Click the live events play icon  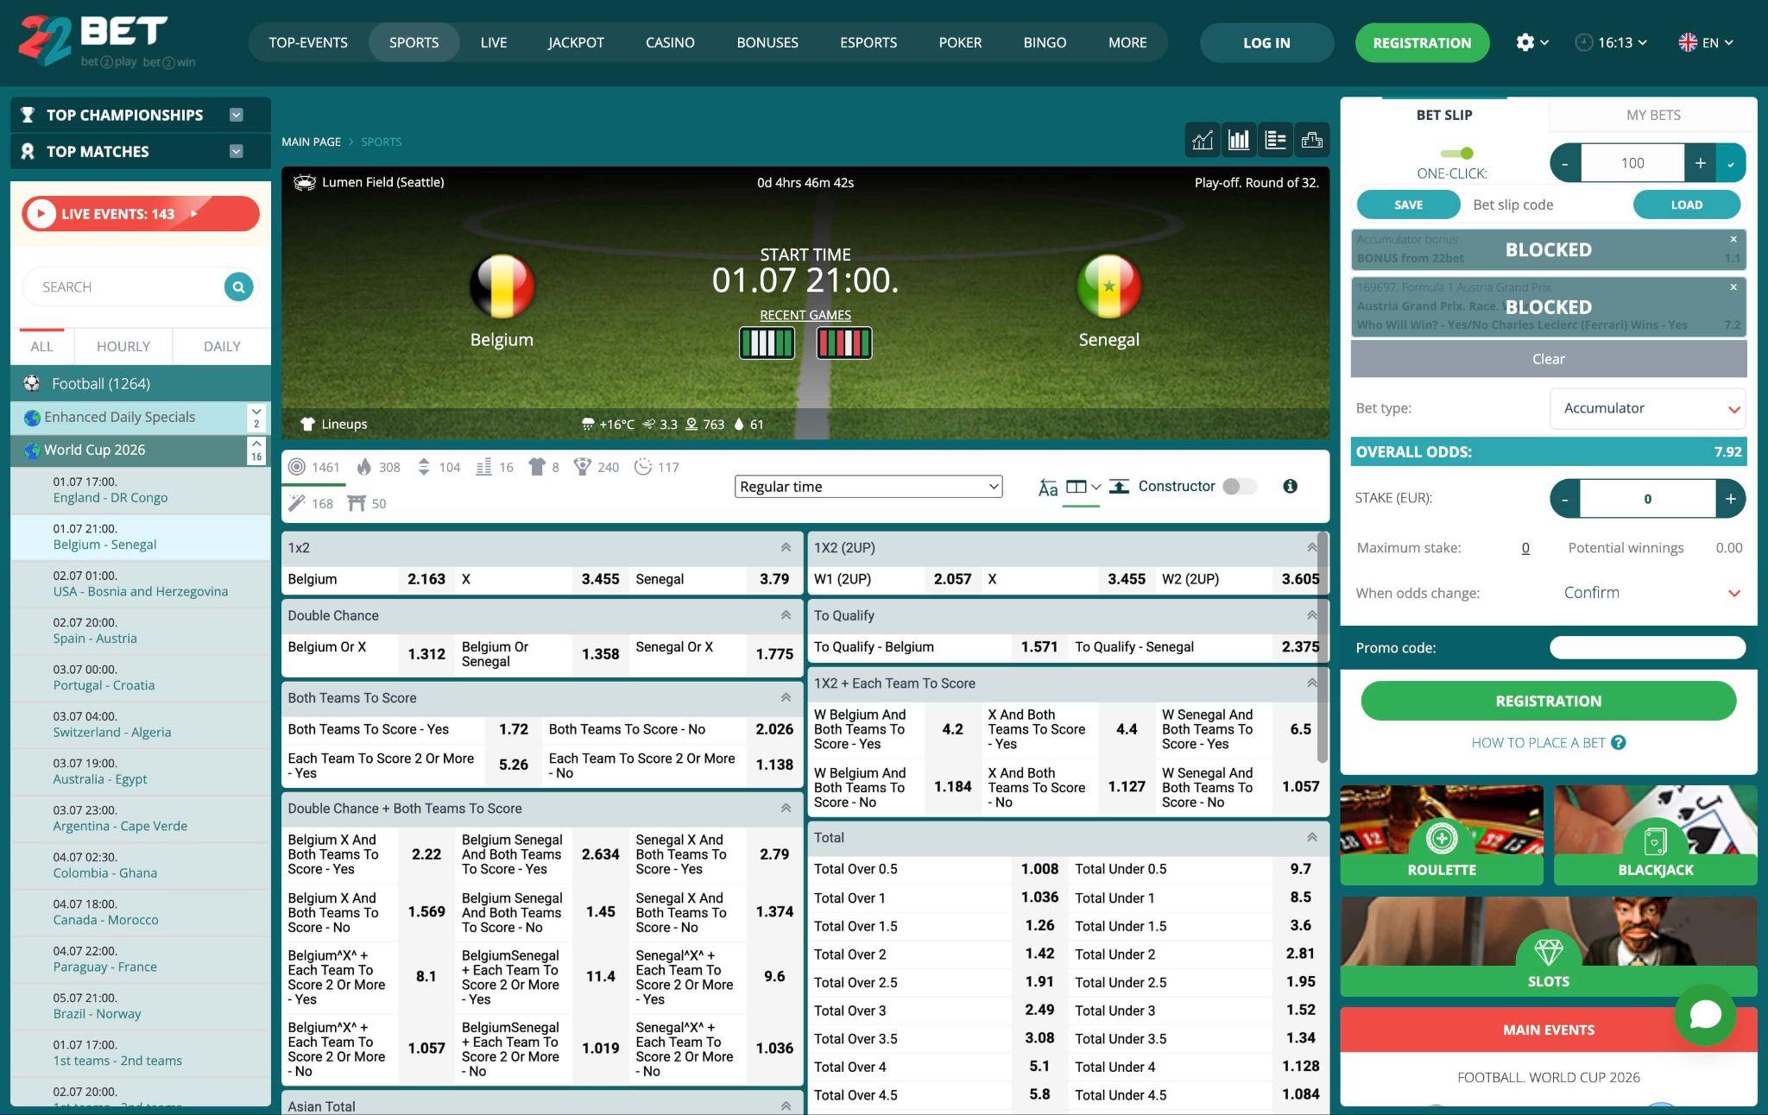pyautogui.click(x=41, y=214)
